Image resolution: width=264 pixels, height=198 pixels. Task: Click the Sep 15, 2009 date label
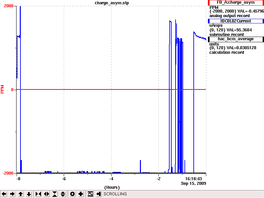(193, 183)
